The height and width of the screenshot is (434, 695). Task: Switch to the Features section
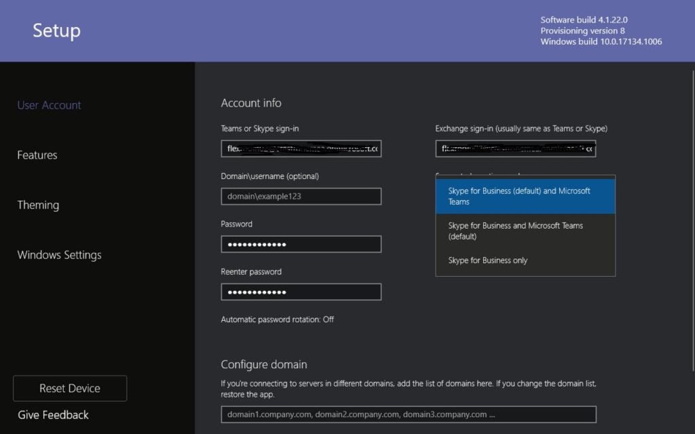(37, 155)
